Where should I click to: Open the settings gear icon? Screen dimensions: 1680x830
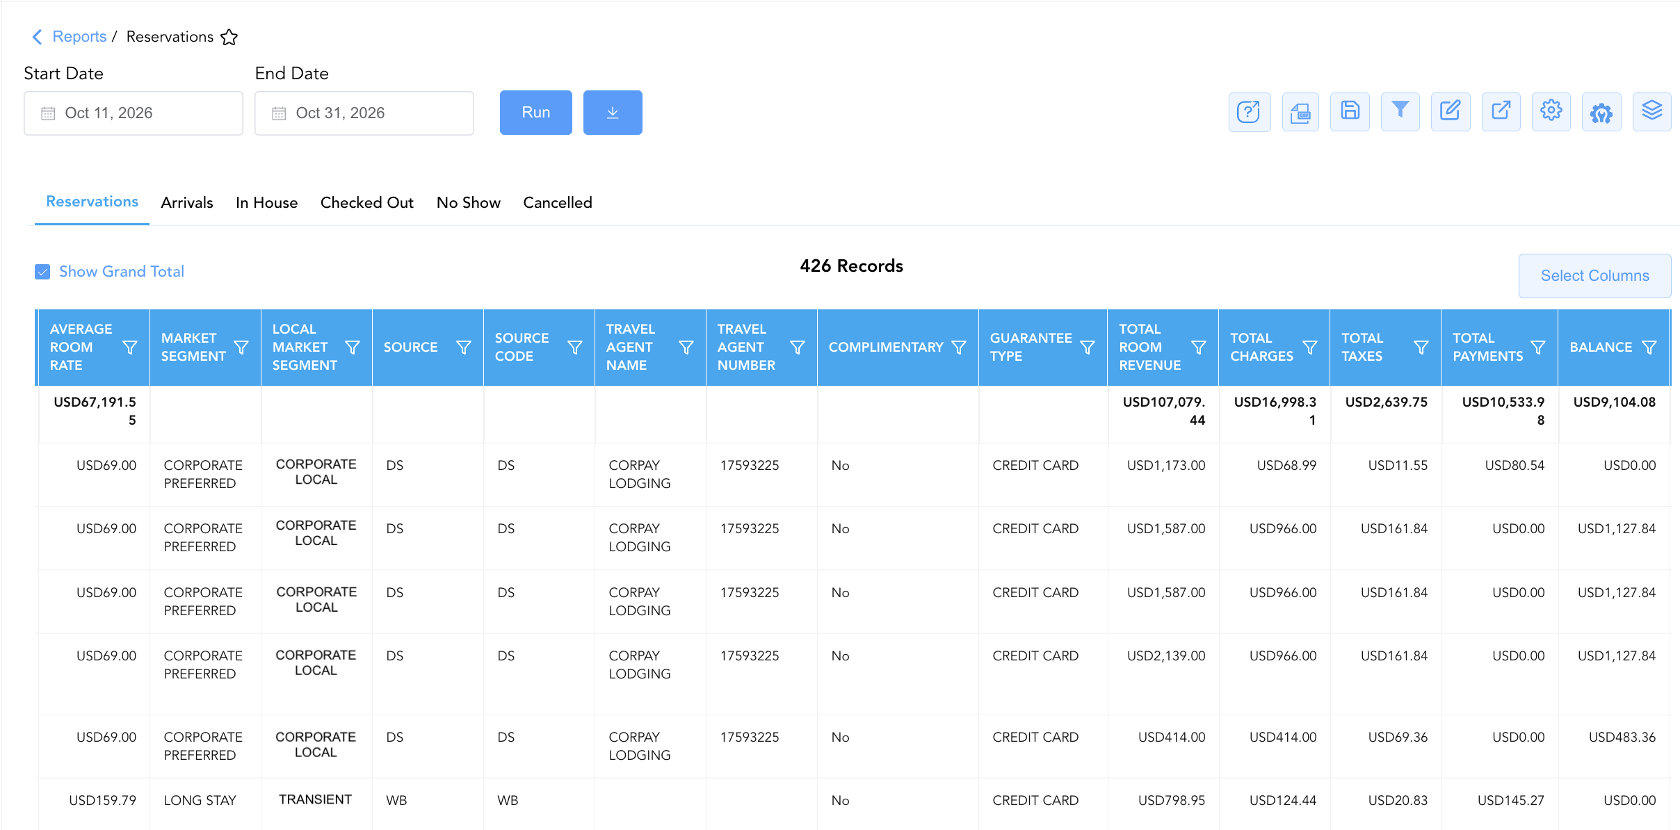click(x=1551, y=112)
